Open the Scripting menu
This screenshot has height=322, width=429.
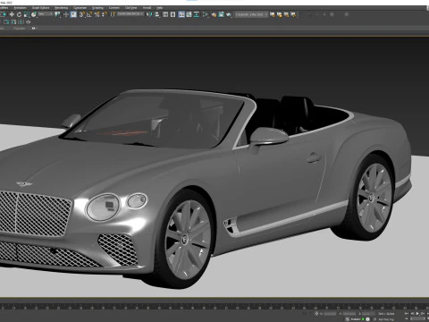pos(97,7)
